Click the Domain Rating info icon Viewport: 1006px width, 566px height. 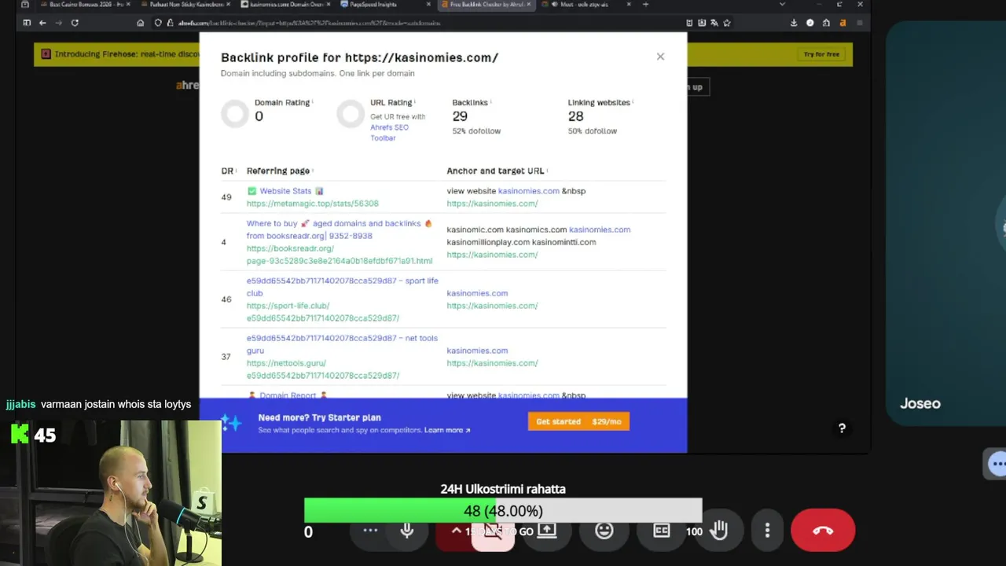[x=312, y=102]
